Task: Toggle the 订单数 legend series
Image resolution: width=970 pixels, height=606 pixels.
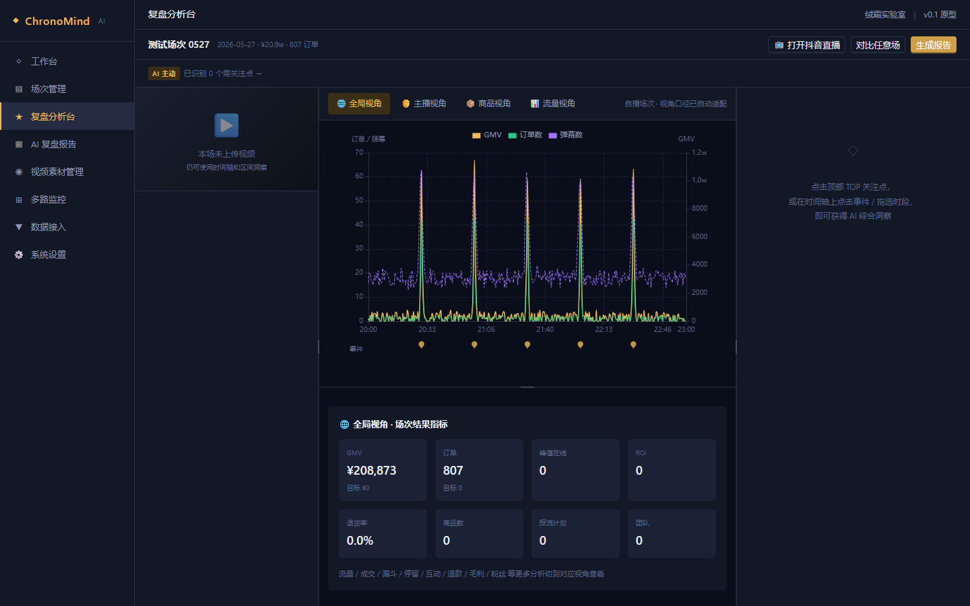Action: (525, 135)
